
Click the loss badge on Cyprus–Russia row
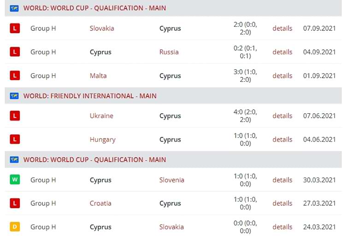(15, 52)
